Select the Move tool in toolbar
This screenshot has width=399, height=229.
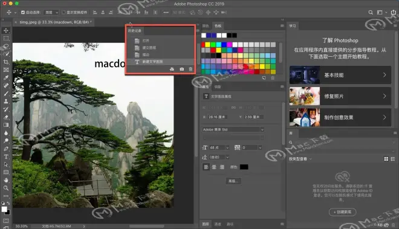click(x=6, y=31)
